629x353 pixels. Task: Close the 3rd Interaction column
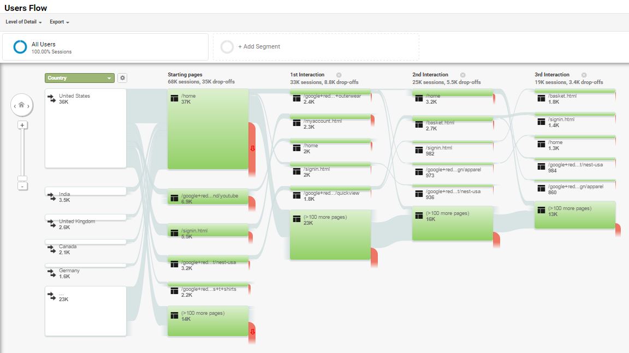pyautogui.click(x=584, y=75)
